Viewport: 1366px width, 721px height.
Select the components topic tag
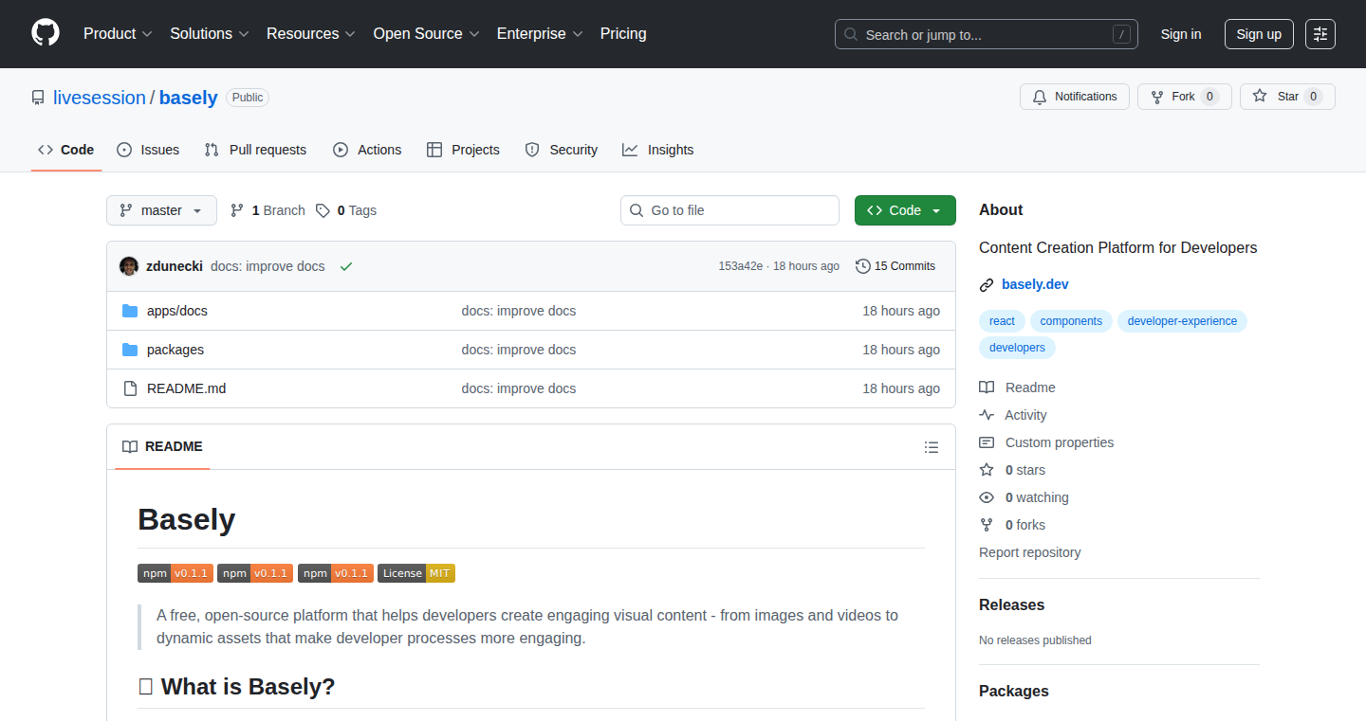[1071, 321]
